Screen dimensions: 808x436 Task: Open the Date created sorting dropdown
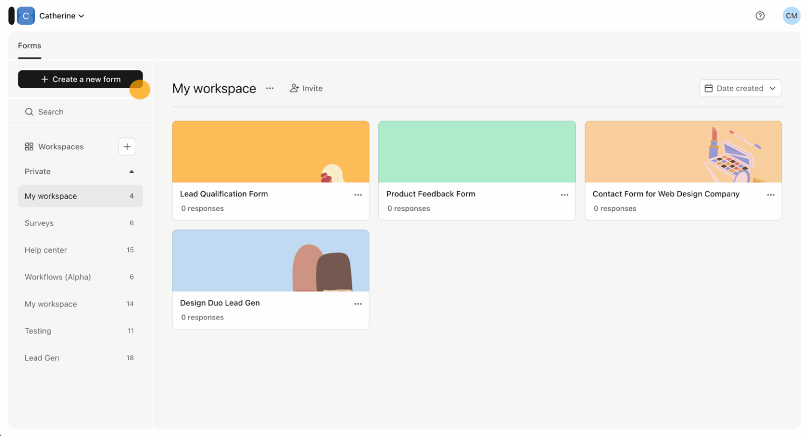coord(740,88)
